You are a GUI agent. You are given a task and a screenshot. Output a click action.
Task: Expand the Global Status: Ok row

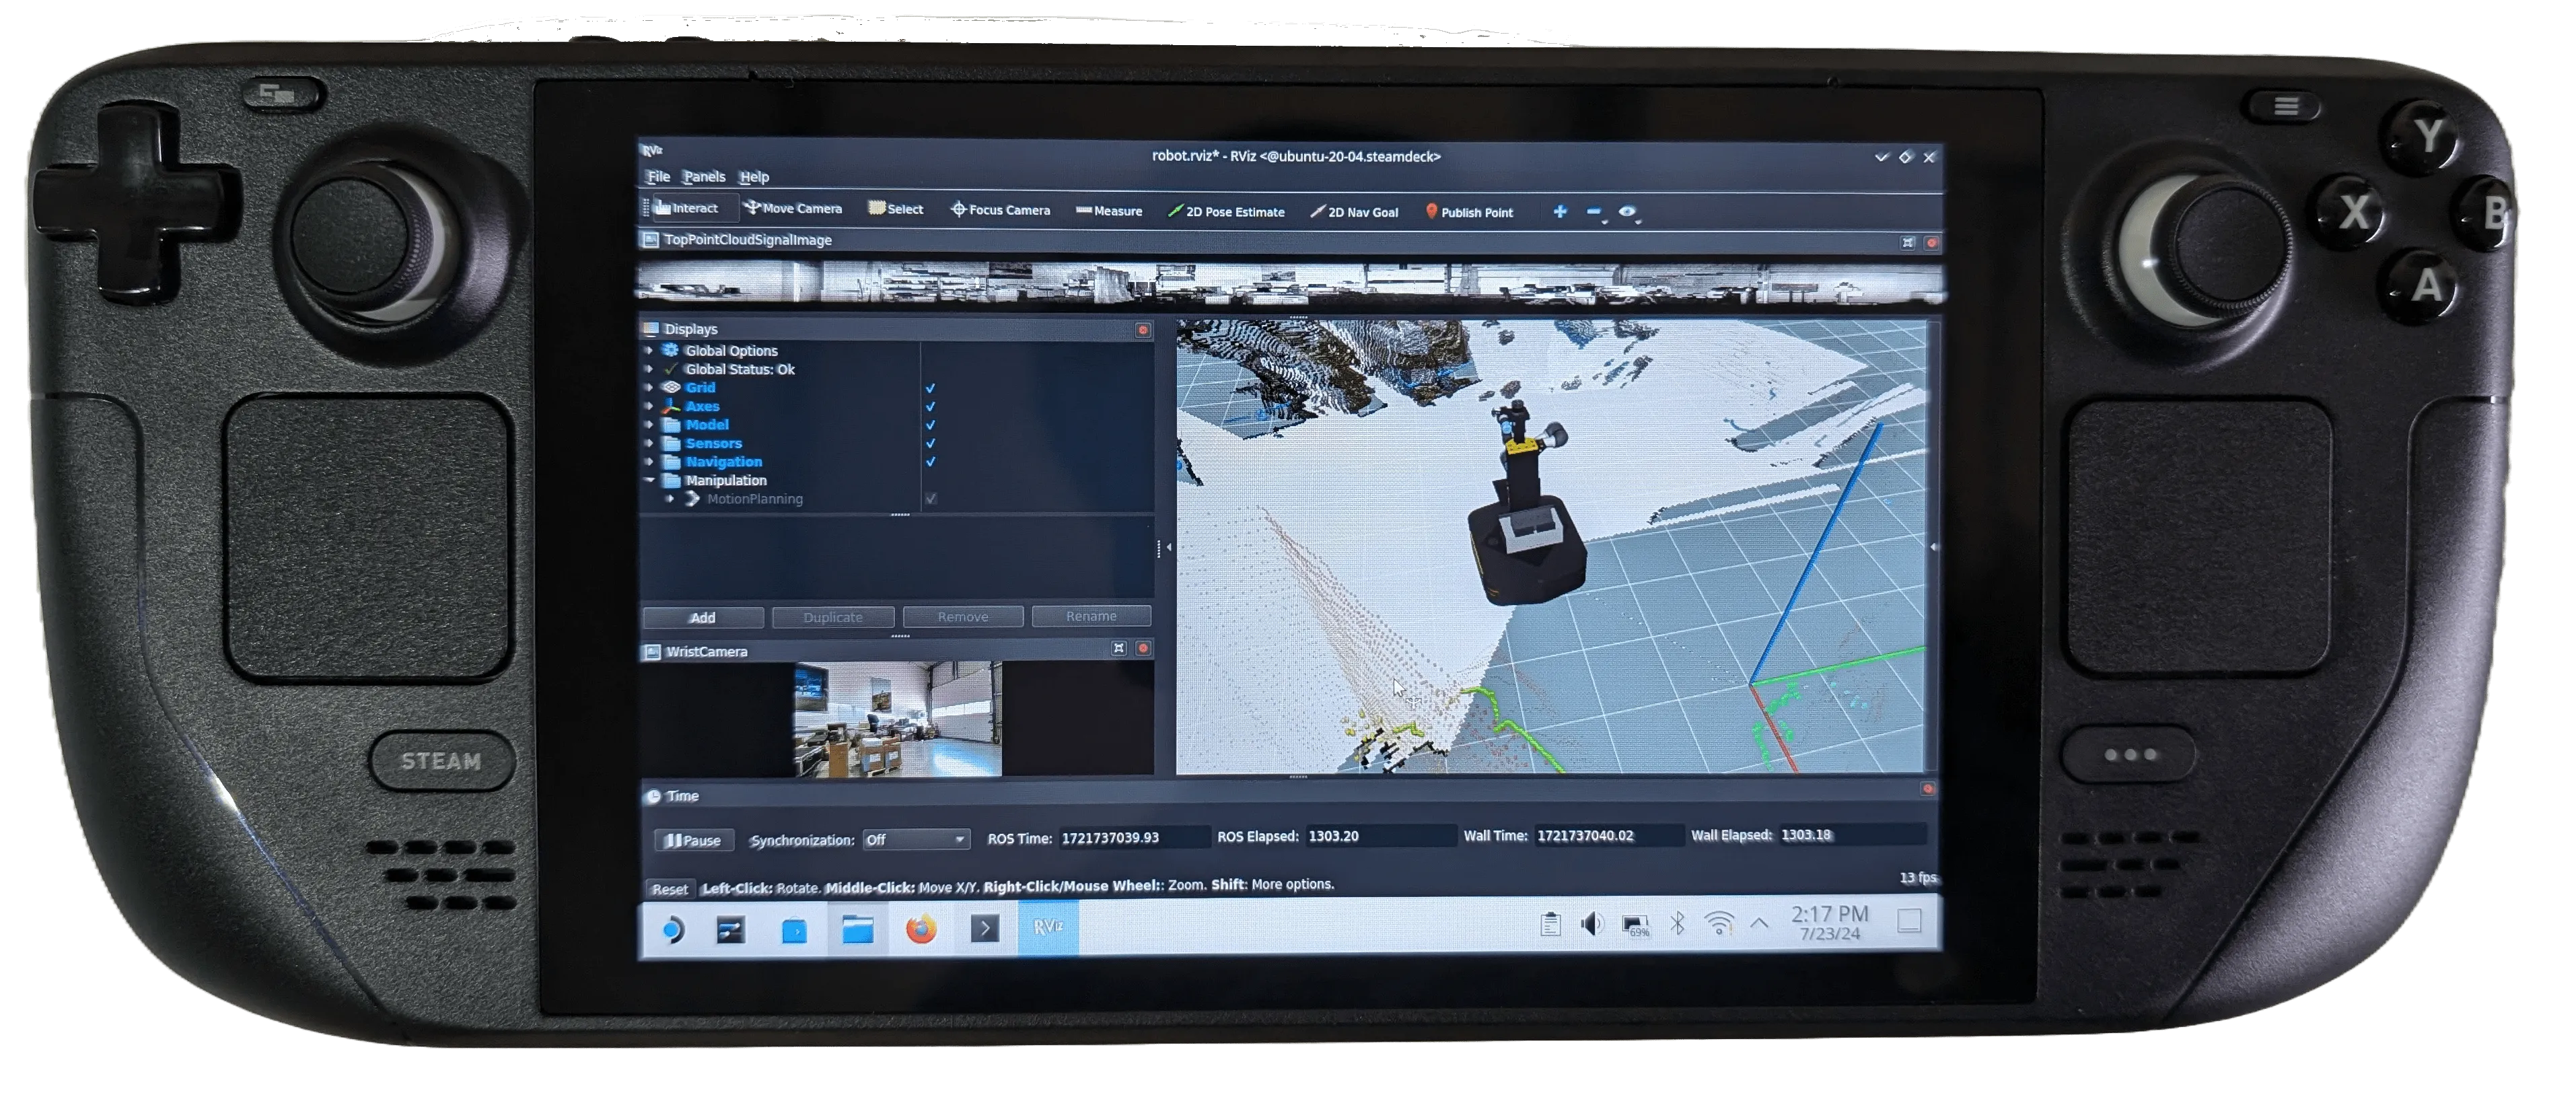click(649, 369)
